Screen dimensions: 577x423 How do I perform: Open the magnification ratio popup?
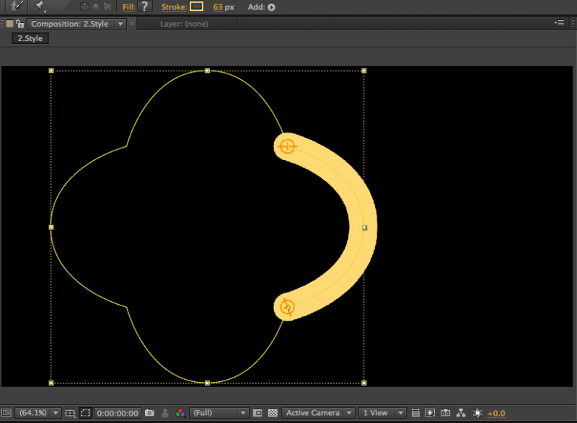[x=35, y=412]
